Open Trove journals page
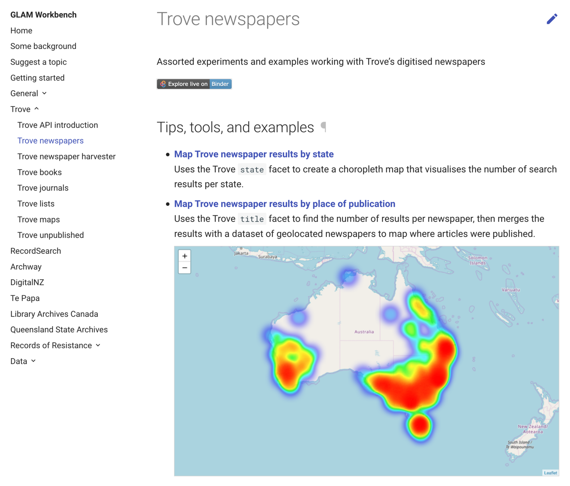Screen dimensions: 570x486 43,188
